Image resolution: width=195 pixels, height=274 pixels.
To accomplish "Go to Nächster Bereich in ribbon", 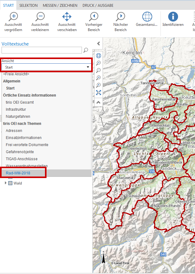I will tap(120, 17).
